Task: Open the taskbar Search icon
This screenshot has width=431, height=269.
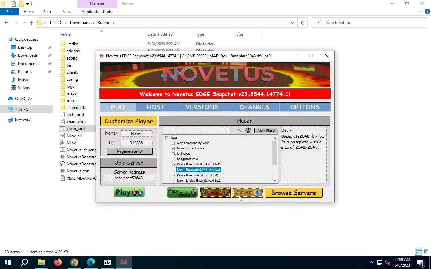Action: (24, 262)
